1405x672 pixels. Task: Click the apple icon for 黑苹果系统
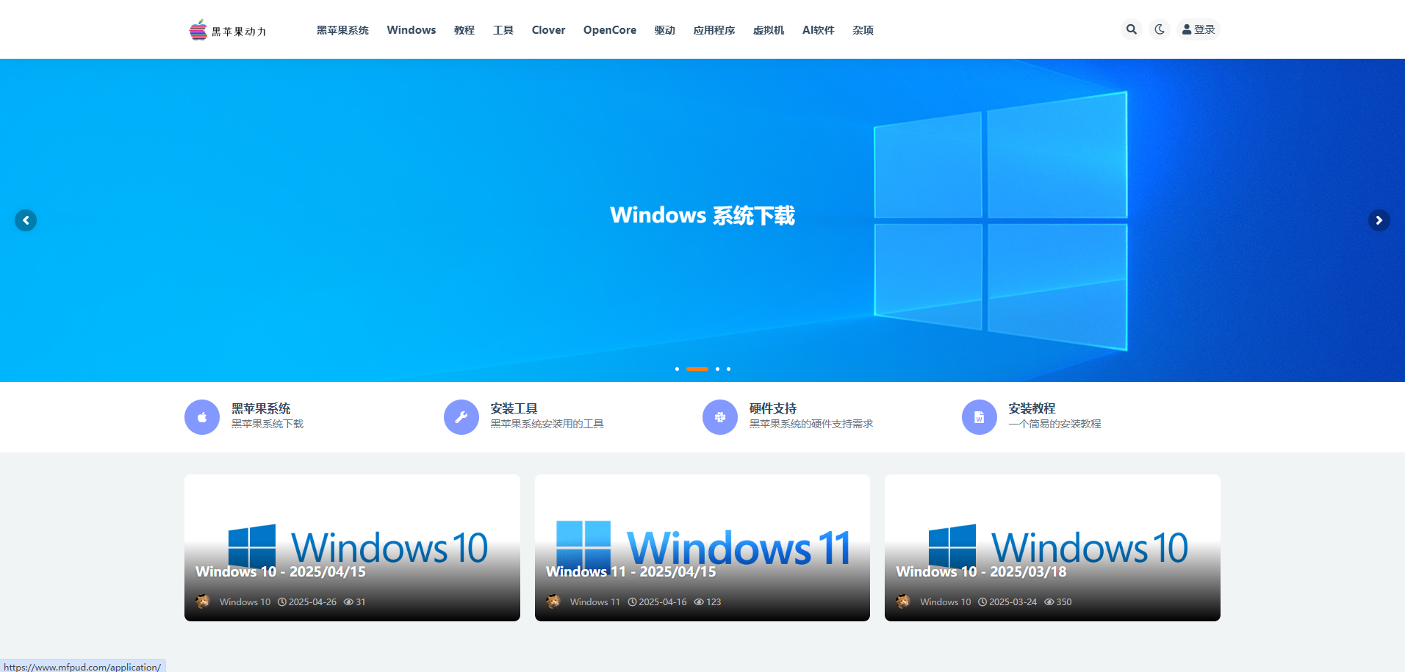202,417
